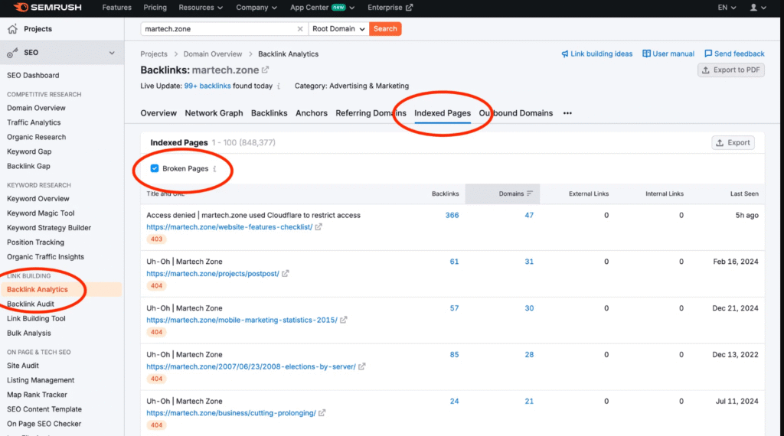Switch to the Anchors tab

pos(312,113)
